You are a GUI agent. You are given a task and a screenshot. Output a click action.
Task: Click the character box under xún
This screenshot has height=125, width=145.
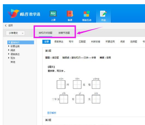click(x=61, y=85)
